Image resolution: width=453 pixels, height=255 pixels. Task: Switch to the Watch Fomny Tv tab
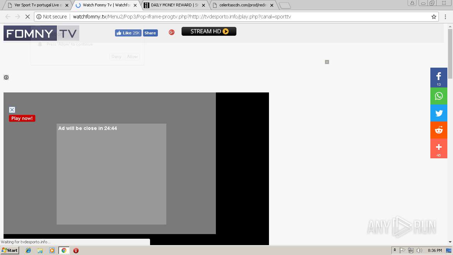(106, 5)
